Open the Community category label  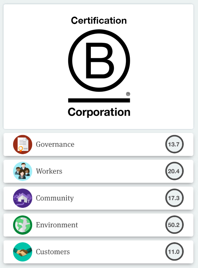coord(55,198)
